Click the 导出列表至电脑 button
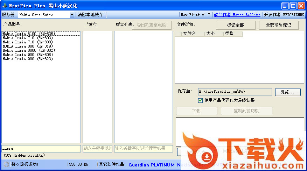This screenshot has height=171, width=307. 152,25
